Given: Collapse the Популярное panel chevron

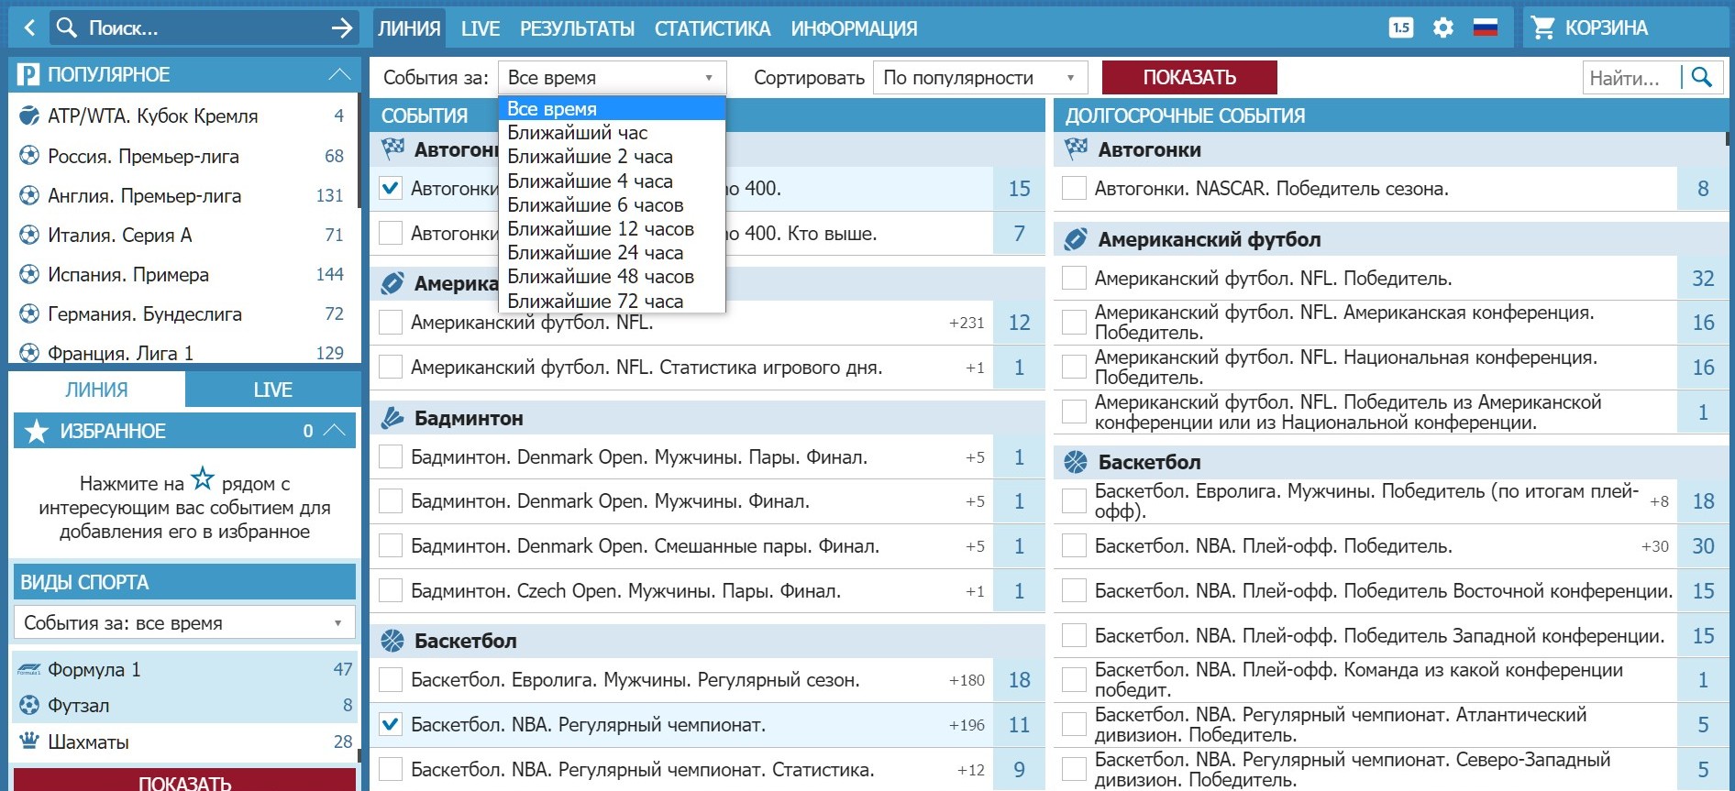Looking at the screenshot, I should point(339,74).
